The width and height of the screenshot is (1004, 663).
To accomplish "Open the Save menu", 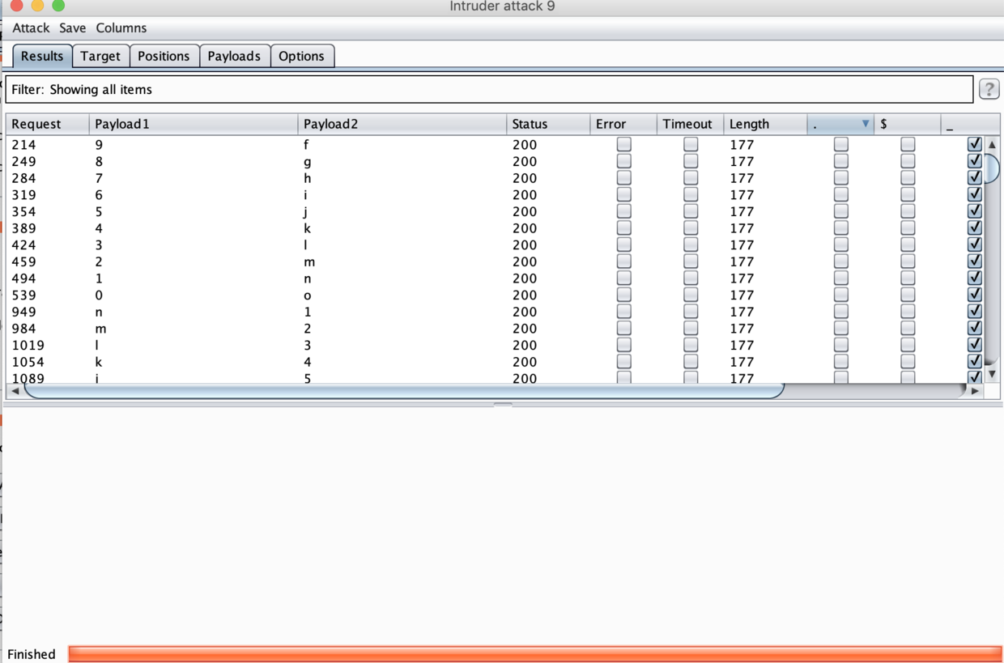I will 72,28.
